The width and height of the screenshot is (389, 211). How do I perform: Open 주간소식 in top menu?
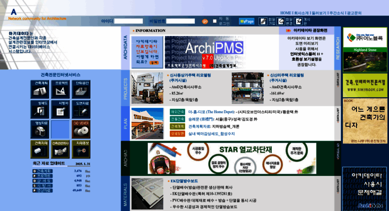[x=336, y=13]
